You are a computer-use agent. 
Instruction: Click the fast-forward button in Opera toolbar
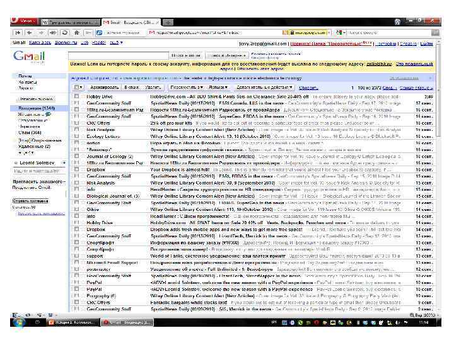tap(53, 33)
